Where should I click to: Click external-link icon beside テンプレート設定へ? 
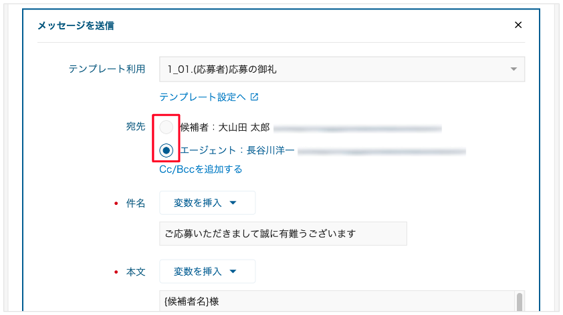tap(254, 97)
